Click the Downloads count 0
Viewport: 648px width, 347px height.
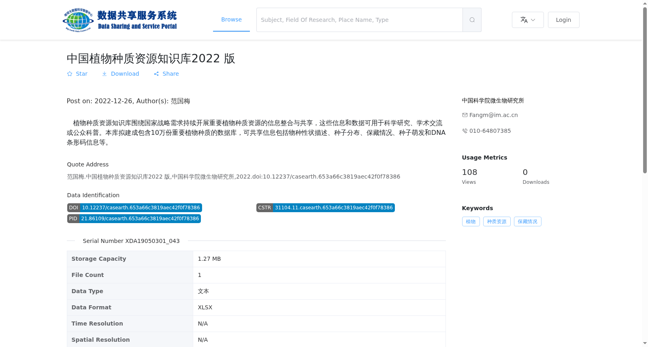(525, 172)
